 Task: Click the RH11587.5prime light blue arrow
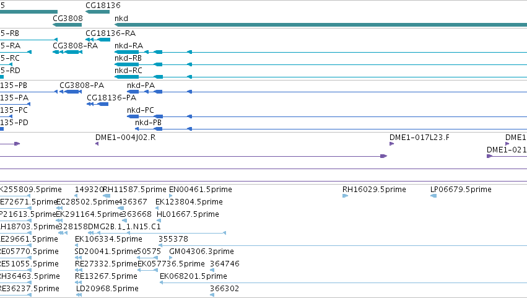click(107, 196)
